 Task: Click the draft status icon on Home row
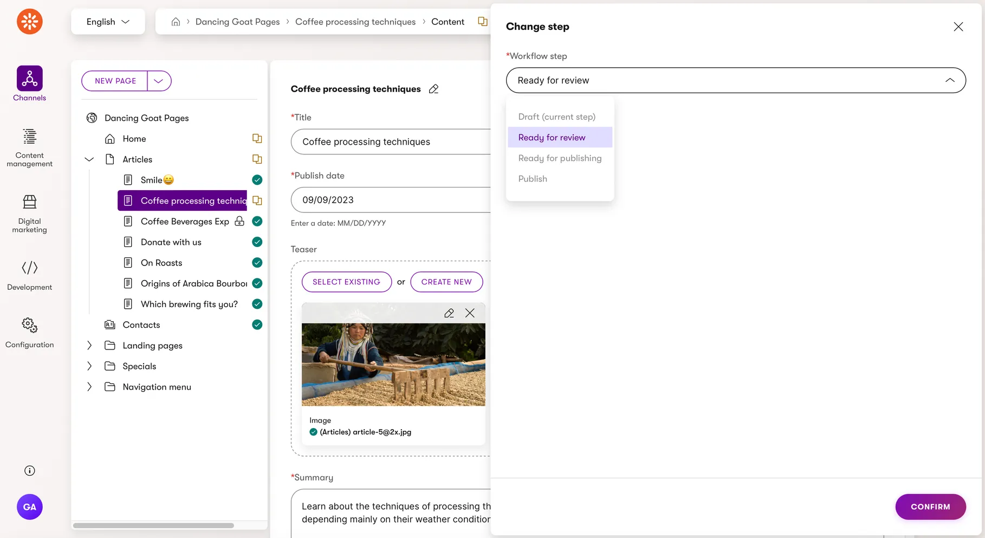point(257,139)
